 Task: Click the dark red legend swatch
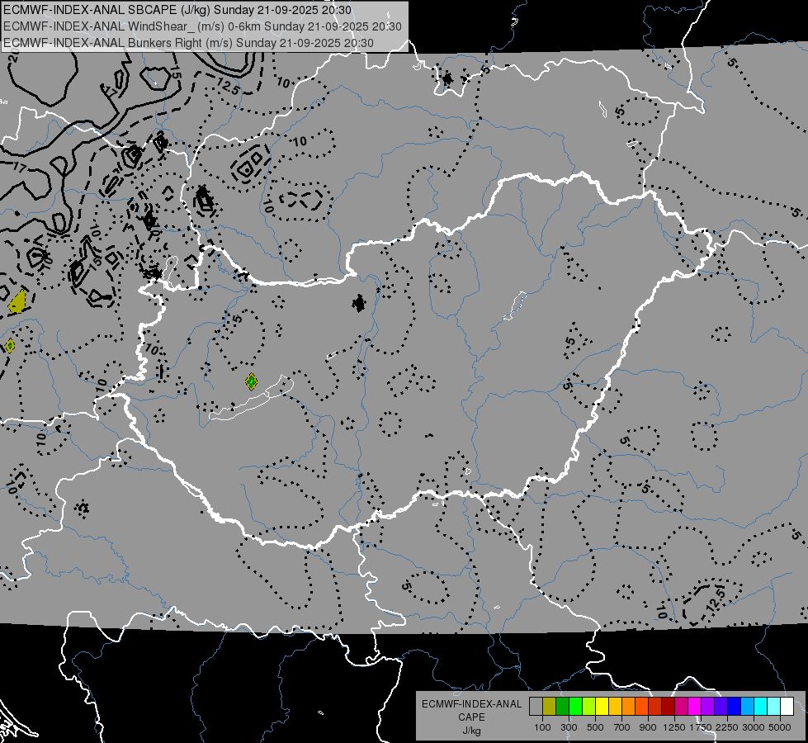point(669,707)
